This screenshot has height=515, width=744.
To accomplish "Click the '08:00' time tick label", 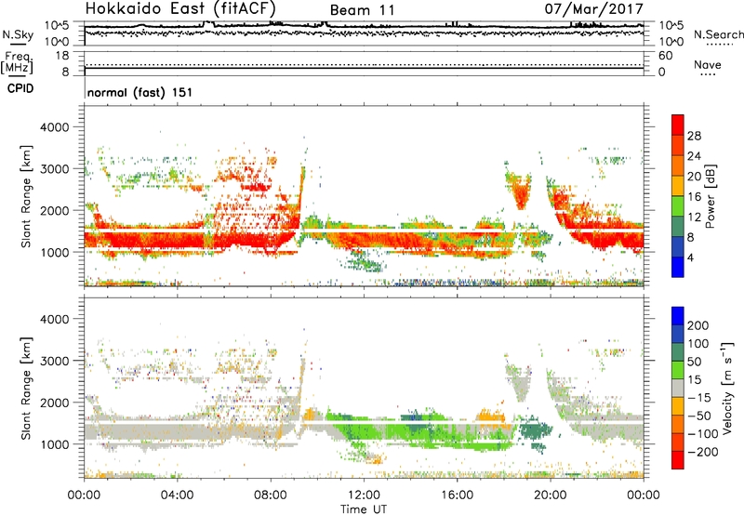I will tap(271, 495).
